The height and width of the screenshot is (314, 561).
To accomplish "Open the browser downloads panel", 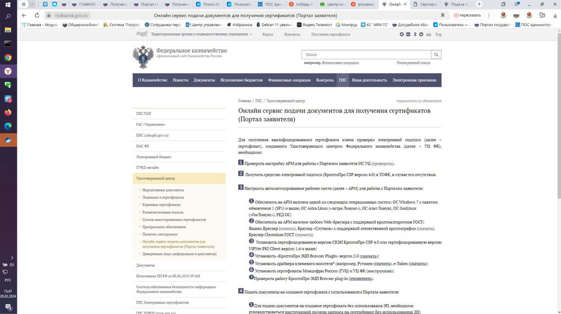I will [555, 15].
